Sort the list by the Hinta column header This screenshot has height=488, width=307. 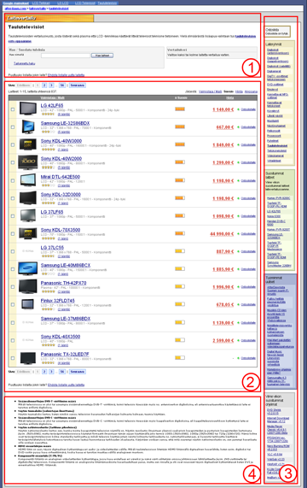[x=230, y=97]
